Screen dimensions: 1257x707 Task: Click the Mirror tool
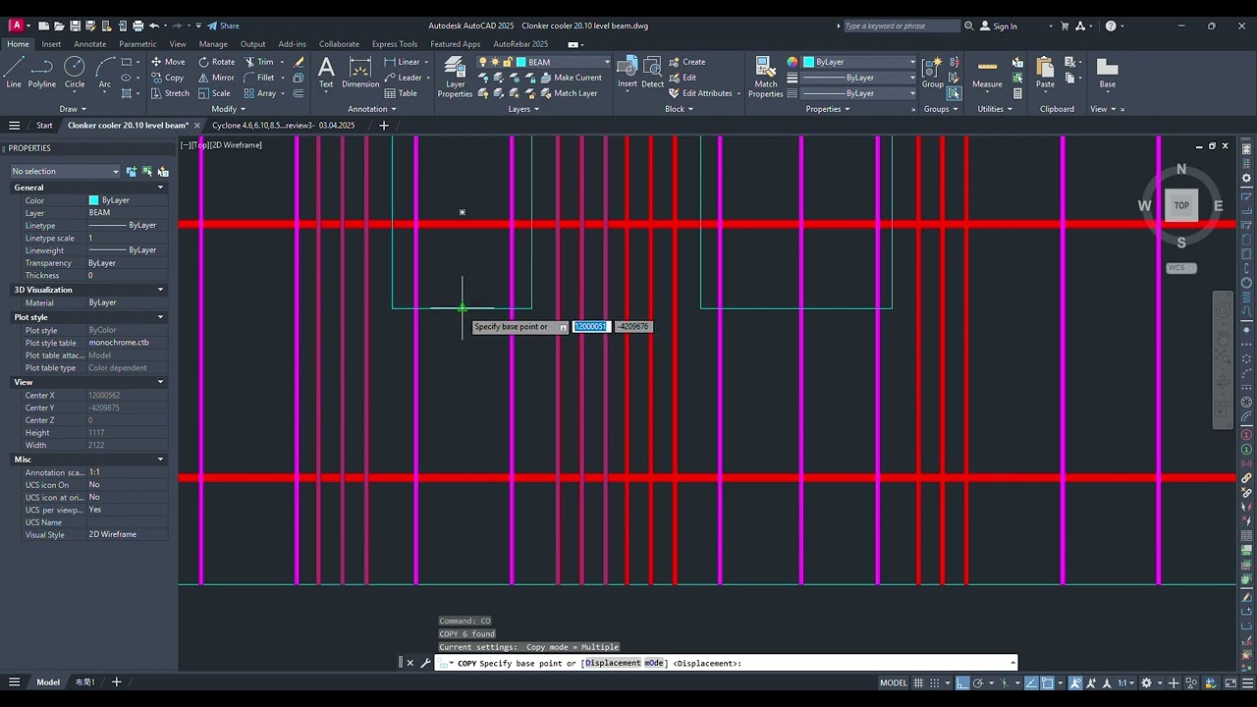[x=216, y=78]
